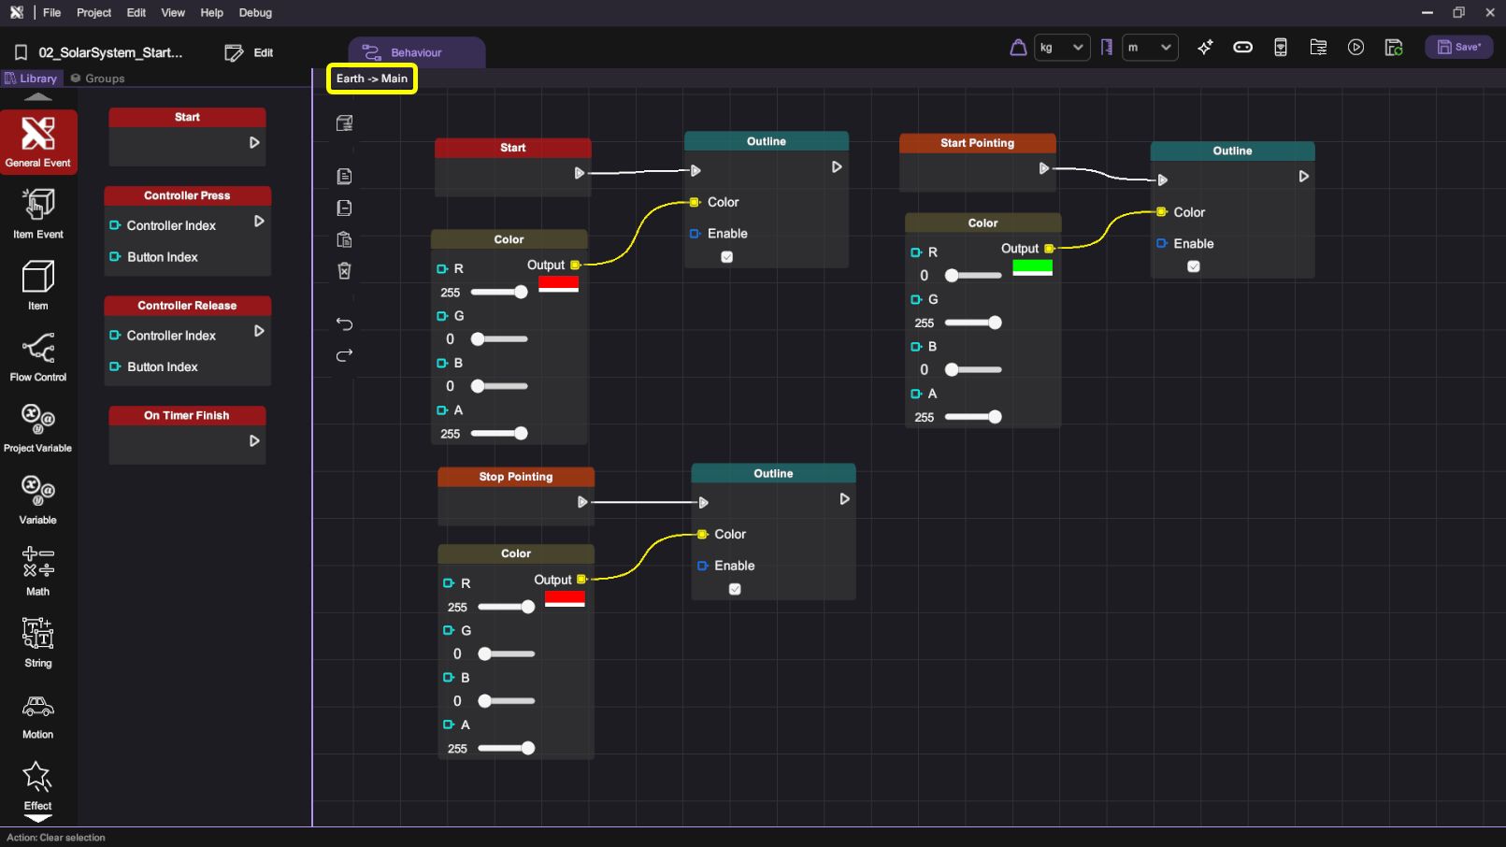
Task: Open the kg mass unit dropdown
Action: 1062,48
